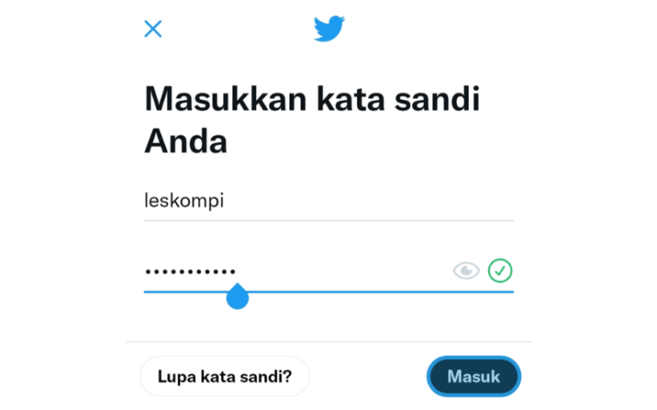Select the Masuk button
The width and height of the screenshot is (657, 410).
tap(474, 376)
